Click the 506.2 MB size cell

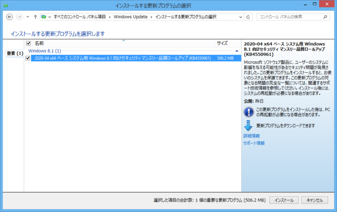coord(225,58)
